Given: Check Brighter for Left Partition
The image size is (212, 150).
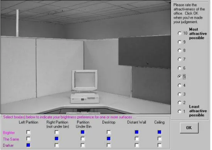Looking at the screenshot, I should click(29, 132).
